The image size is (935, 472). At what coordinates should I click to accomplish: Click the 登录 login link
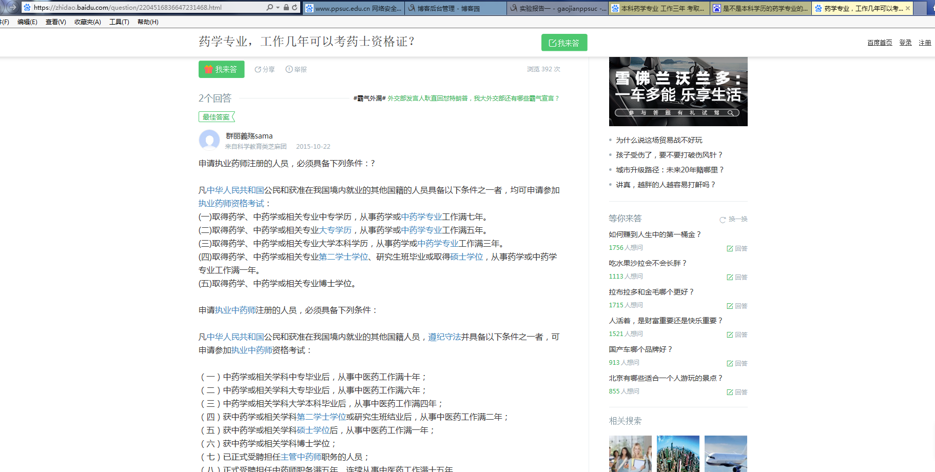click(905, 43)
